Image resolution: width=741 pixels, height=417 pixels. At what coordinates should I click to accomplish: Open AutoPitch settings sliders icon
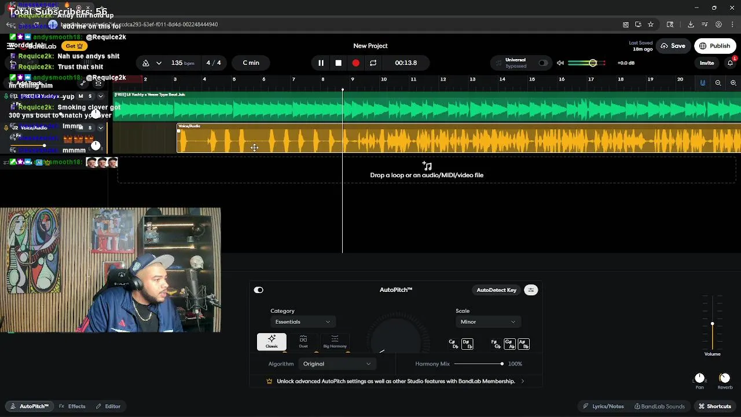pos(531,290)
